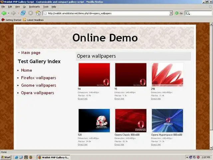Click the Test Gallery index heading
Image resolution: width=213 pixels, height=160 pixels.
point(39,61)
